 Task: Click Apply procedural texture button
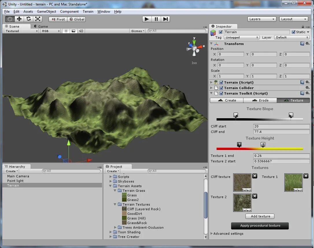click(x=260, y=226)
